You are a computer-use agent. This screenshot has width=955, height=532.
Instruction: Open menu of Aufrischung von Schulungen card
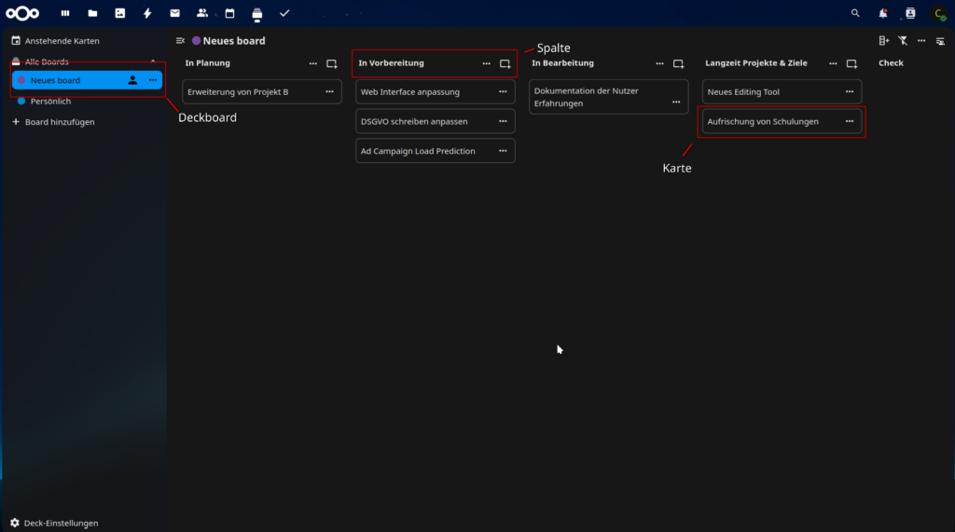849,121
